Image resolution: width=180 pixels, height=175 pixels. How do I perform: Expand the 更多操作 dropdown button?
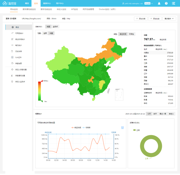(x=169, y=18)
